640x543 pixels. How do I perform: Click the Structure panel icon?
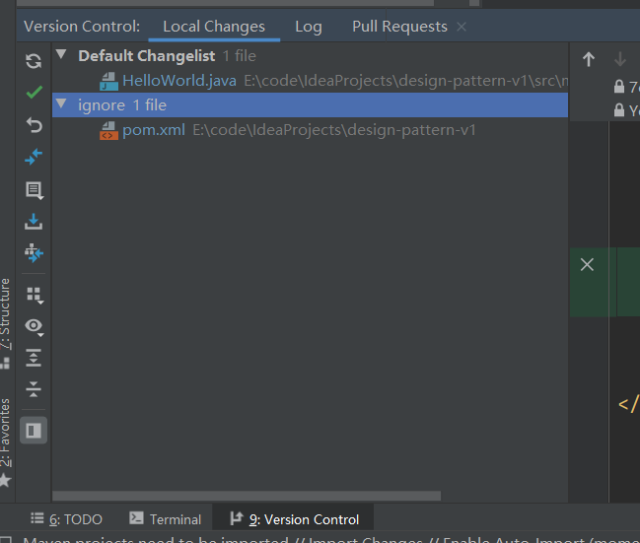[5, 363]
